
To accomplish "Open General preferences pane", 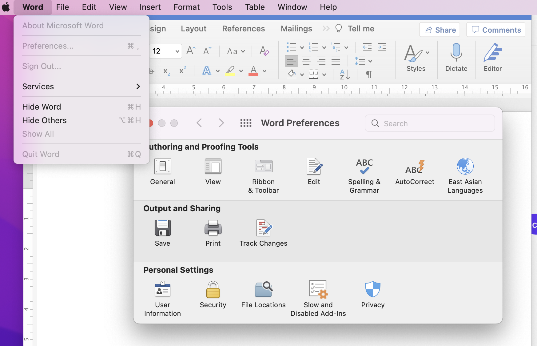I will point(162,172).
